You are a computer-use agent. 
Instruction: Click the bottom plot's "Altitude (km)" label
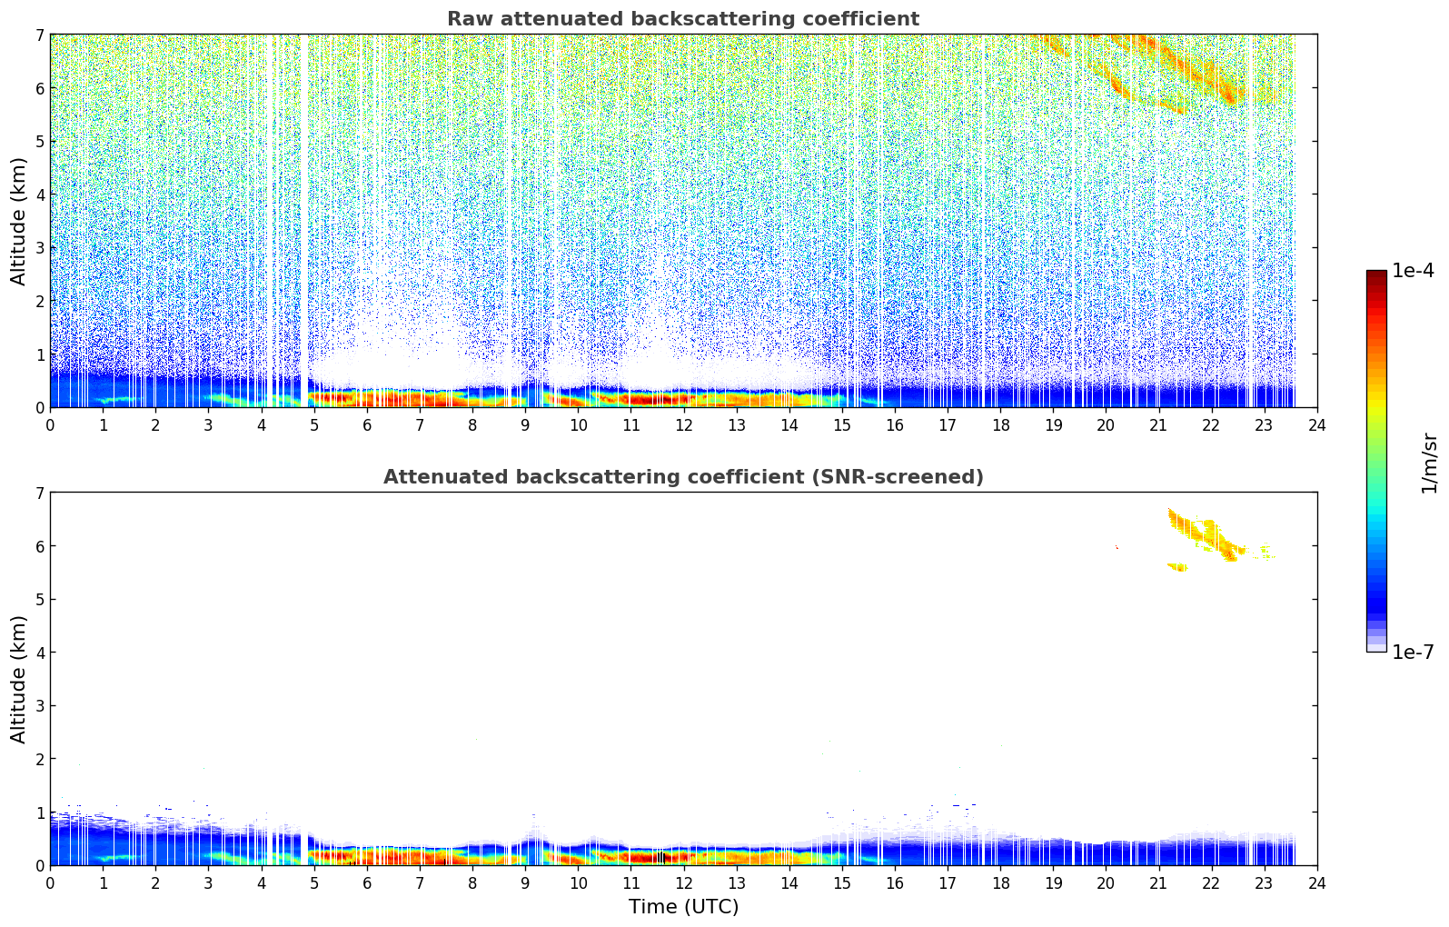point(18,679)
